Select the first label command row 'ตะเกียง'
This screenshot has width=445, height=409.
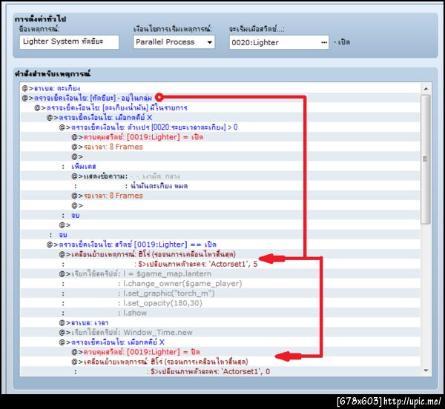click(220, 88)
